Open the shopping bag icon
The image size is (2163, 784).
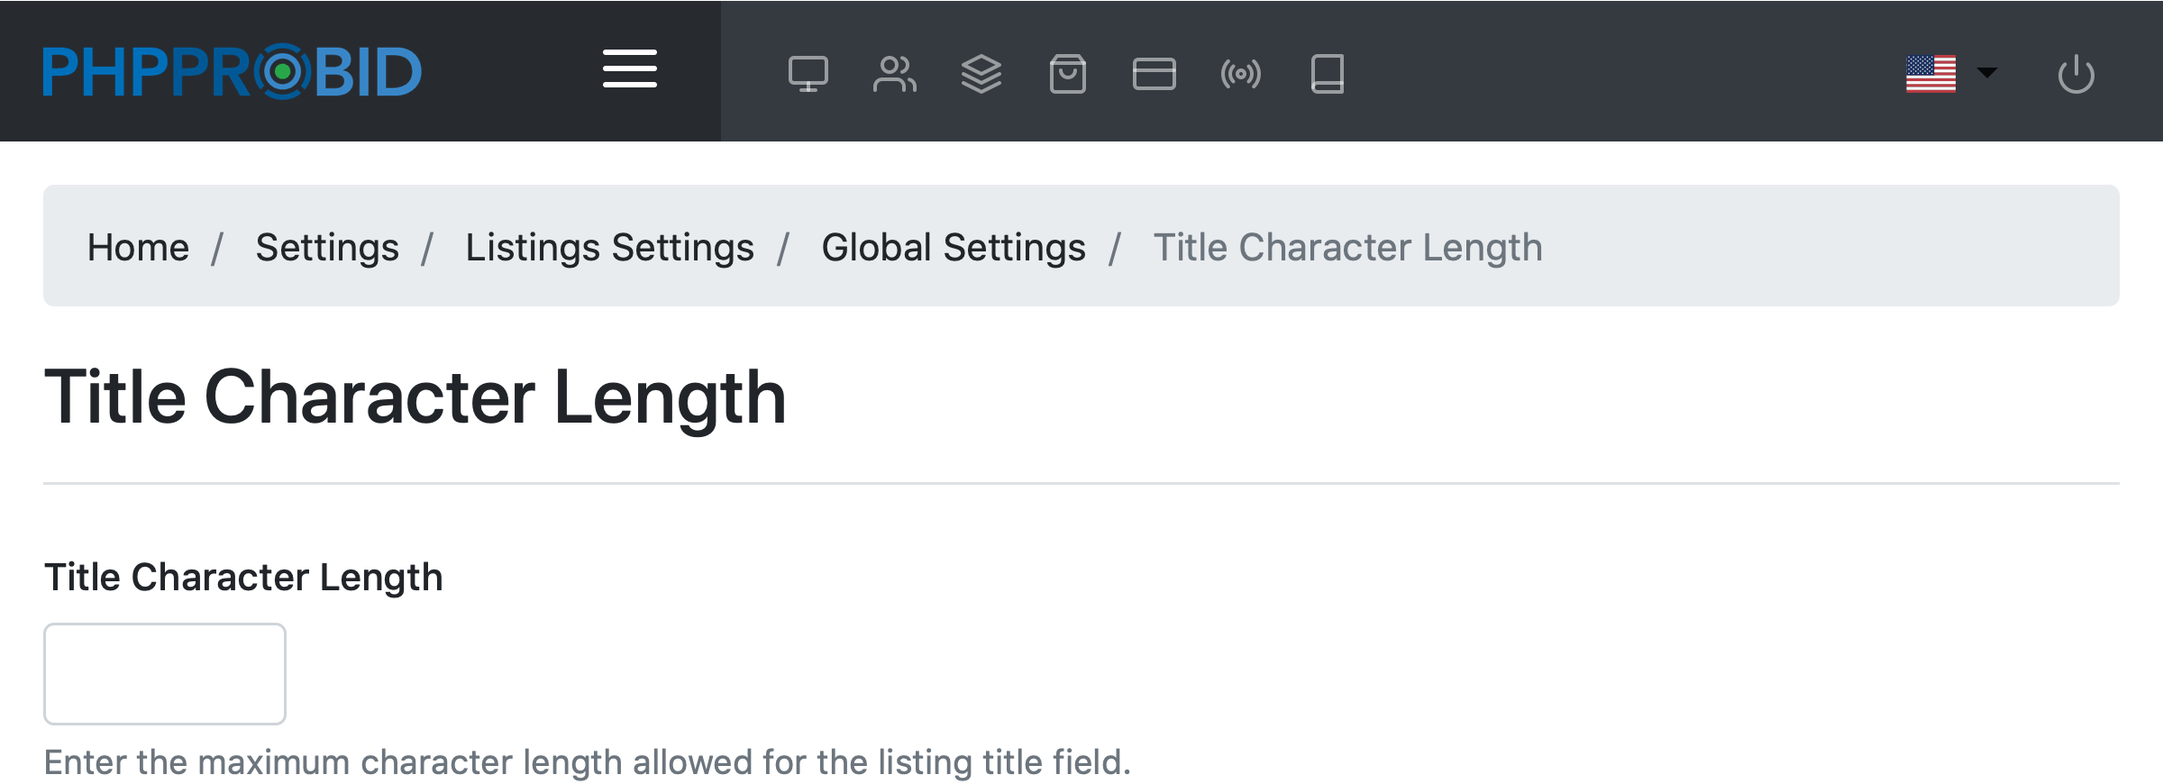pyautogui.click(x=1067, y=74)
